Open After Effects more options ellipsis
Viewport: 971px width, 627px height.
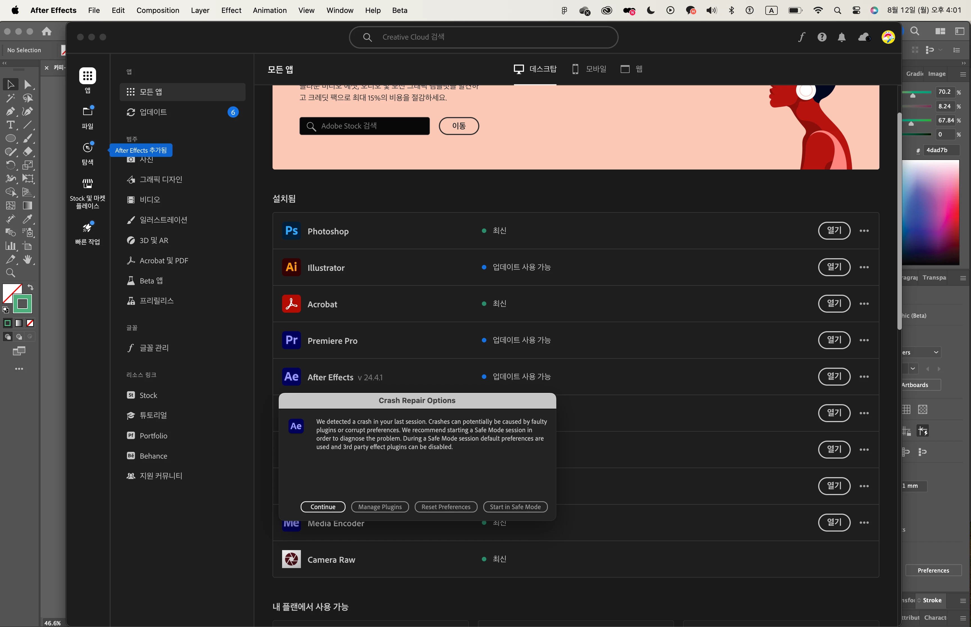[864, 377]
